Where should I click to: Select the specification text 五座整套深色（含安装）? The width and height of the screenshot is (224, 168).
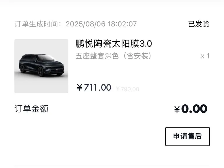(x=113, y=56)
